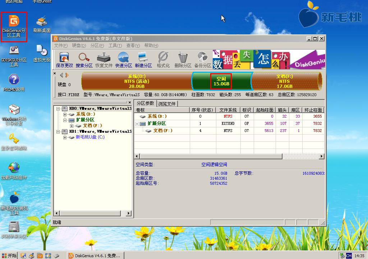Click the grey drive quick launch icon
The height and width of the screenshot is (259, 368).
point(56,256)
